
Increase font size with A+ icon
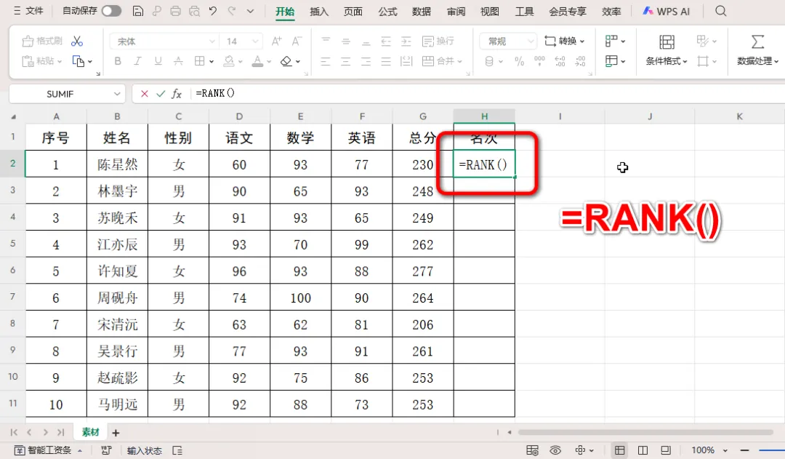[x=276, y=41]
